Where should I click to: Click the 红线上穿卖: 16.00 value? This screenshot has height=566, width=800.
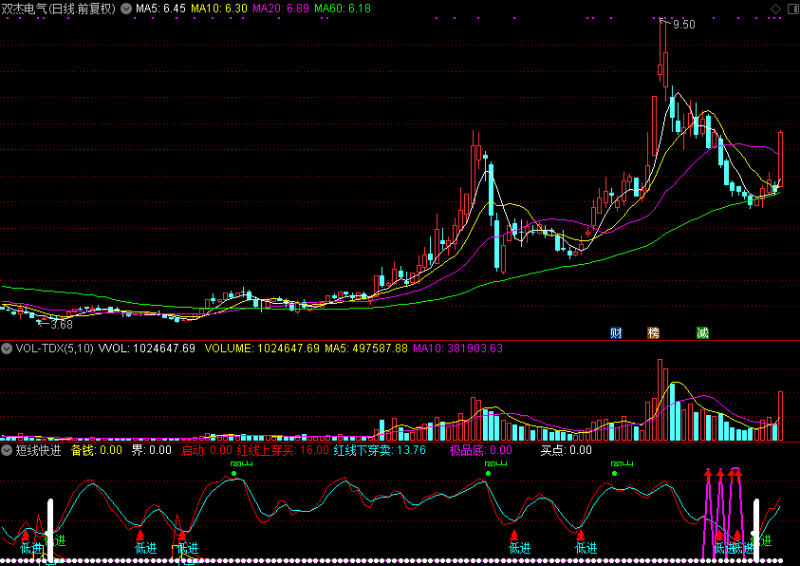tap(283, 450)
